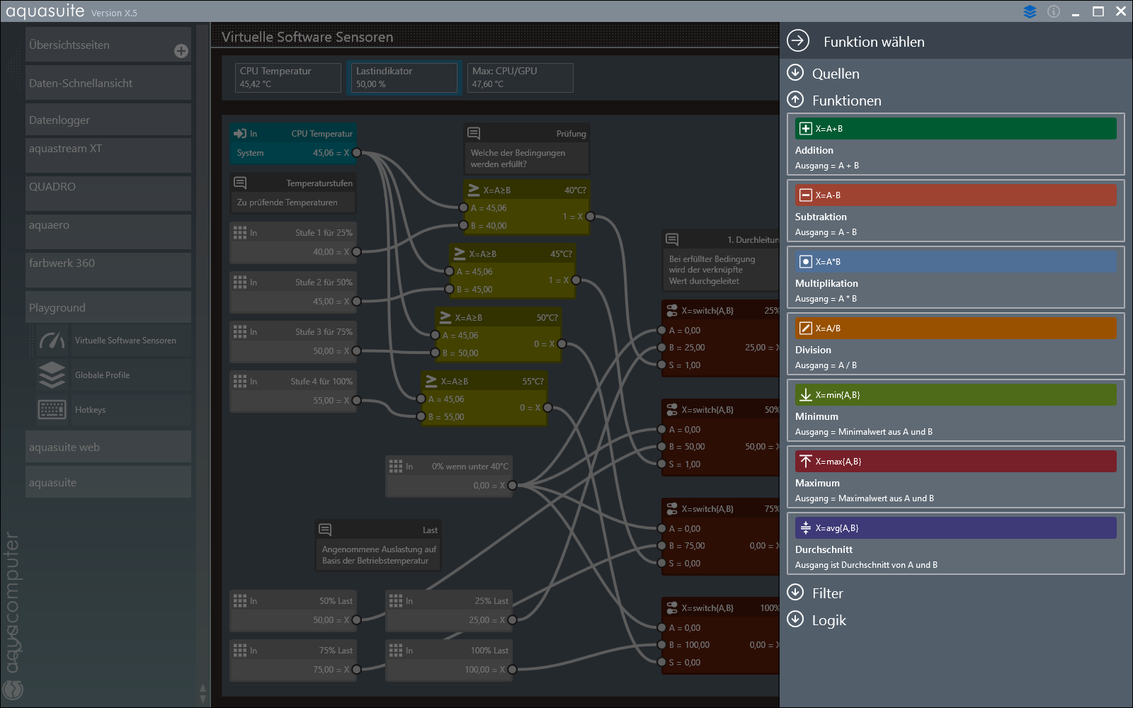The height and width of the screenshot is (708, 1133).
Task: Expand the Quellen section
Action: [796, 73]
